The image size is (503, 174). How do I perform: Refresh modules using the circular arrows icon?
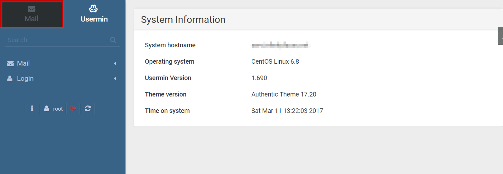point(88,109)
